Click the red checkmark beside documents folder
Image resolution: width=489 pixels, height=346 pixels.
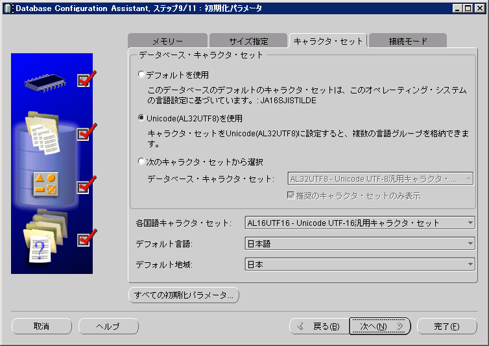[86, 132]
